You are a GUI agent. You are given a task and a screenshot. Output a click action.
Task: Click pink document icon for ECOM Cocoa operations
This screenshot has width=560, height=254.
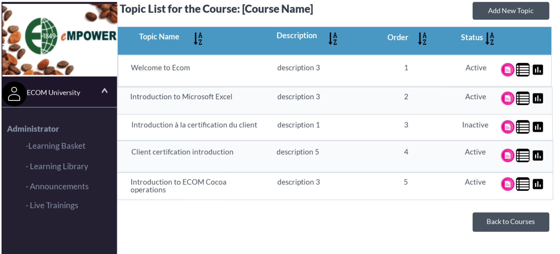507,184
